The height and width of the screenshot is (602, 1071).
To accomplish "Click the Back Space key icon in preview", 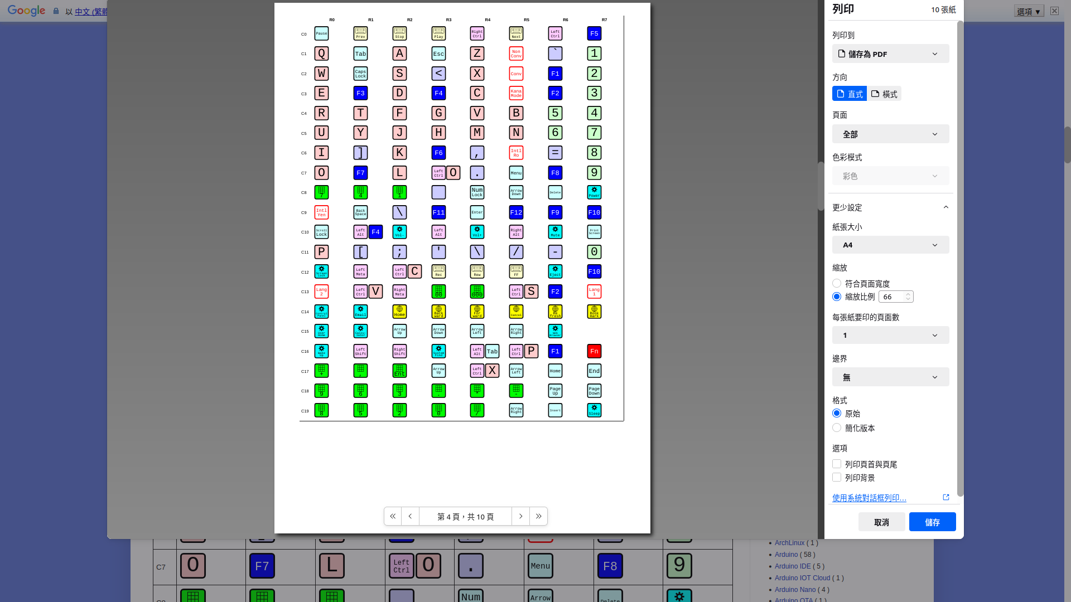I will (x=360, y=212).
